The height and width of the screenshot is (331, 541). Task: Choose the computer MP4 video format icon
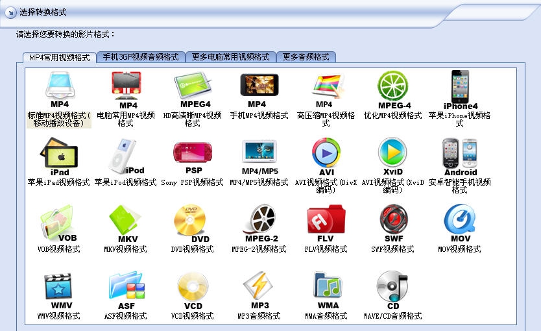[x=126, y=90]
